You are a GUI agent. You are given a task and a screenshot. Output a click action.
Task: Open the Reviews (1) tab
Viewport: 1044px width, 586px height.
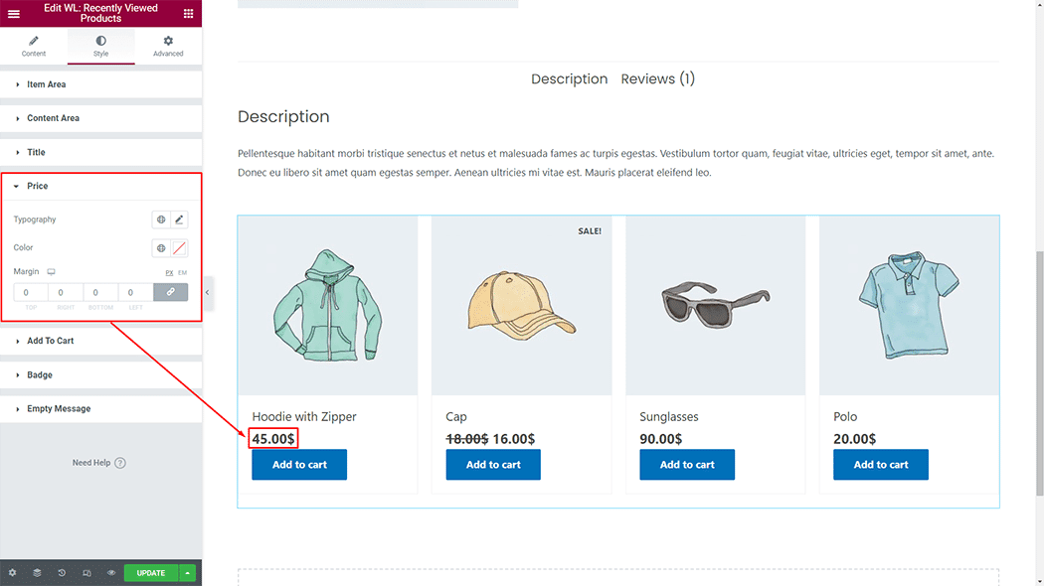pyautogui.click(x=657, y=79)
